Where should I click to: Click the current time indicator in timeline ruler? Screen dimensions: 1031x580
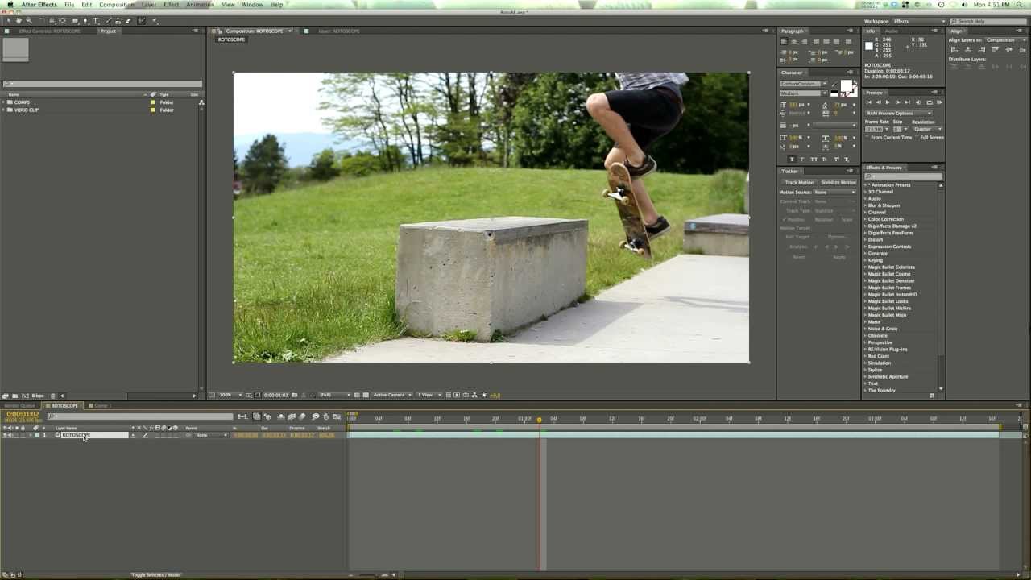540,419
